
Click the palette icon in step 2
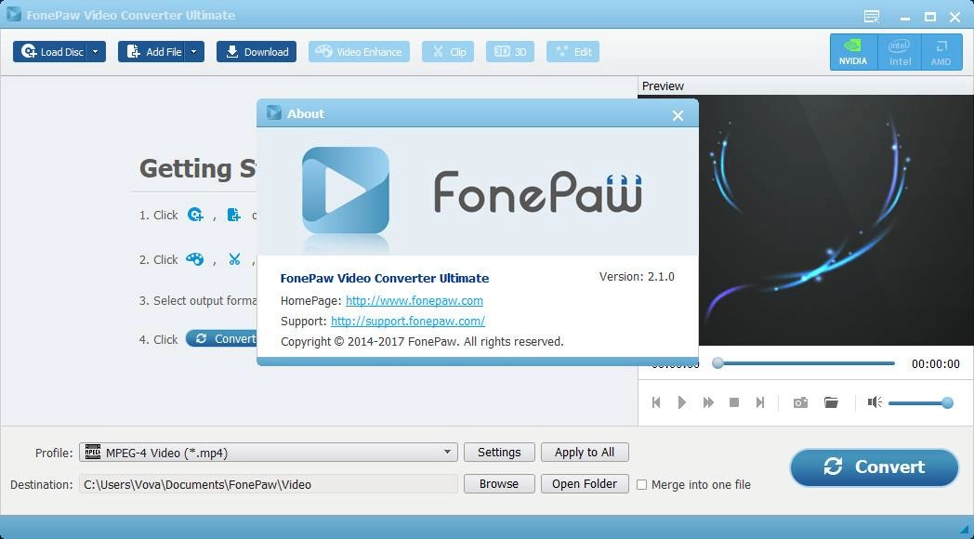[x=195, y=259]
